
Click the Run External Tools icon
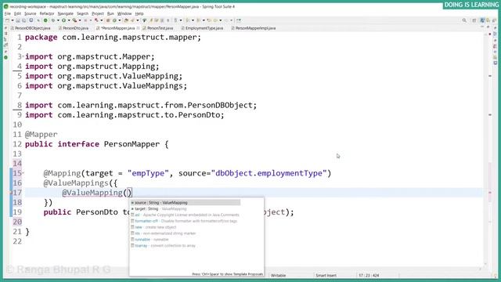(75, 20)
